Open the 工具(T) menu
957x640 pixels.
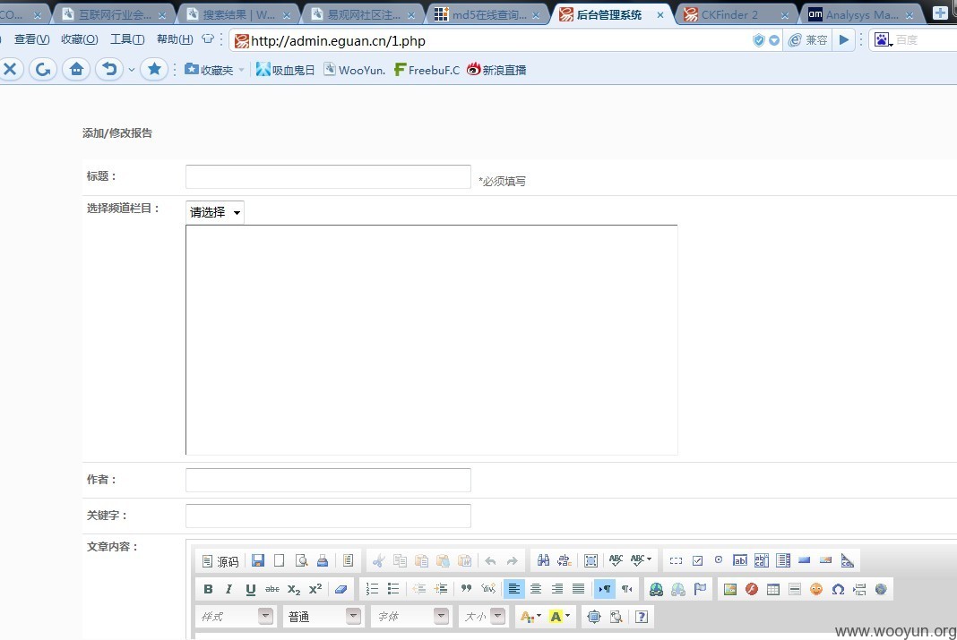tap(127, 39)
